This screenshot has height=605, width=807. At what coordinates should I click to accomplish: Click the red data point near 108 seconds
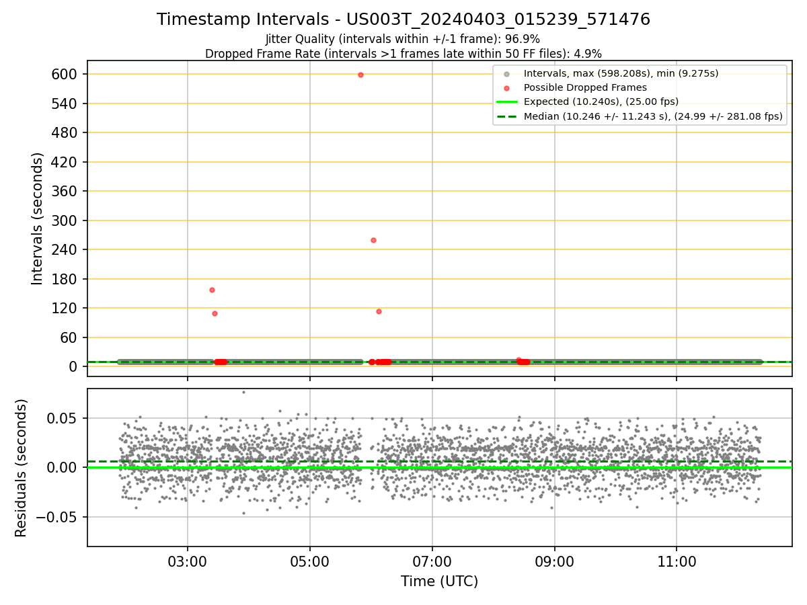215,313
